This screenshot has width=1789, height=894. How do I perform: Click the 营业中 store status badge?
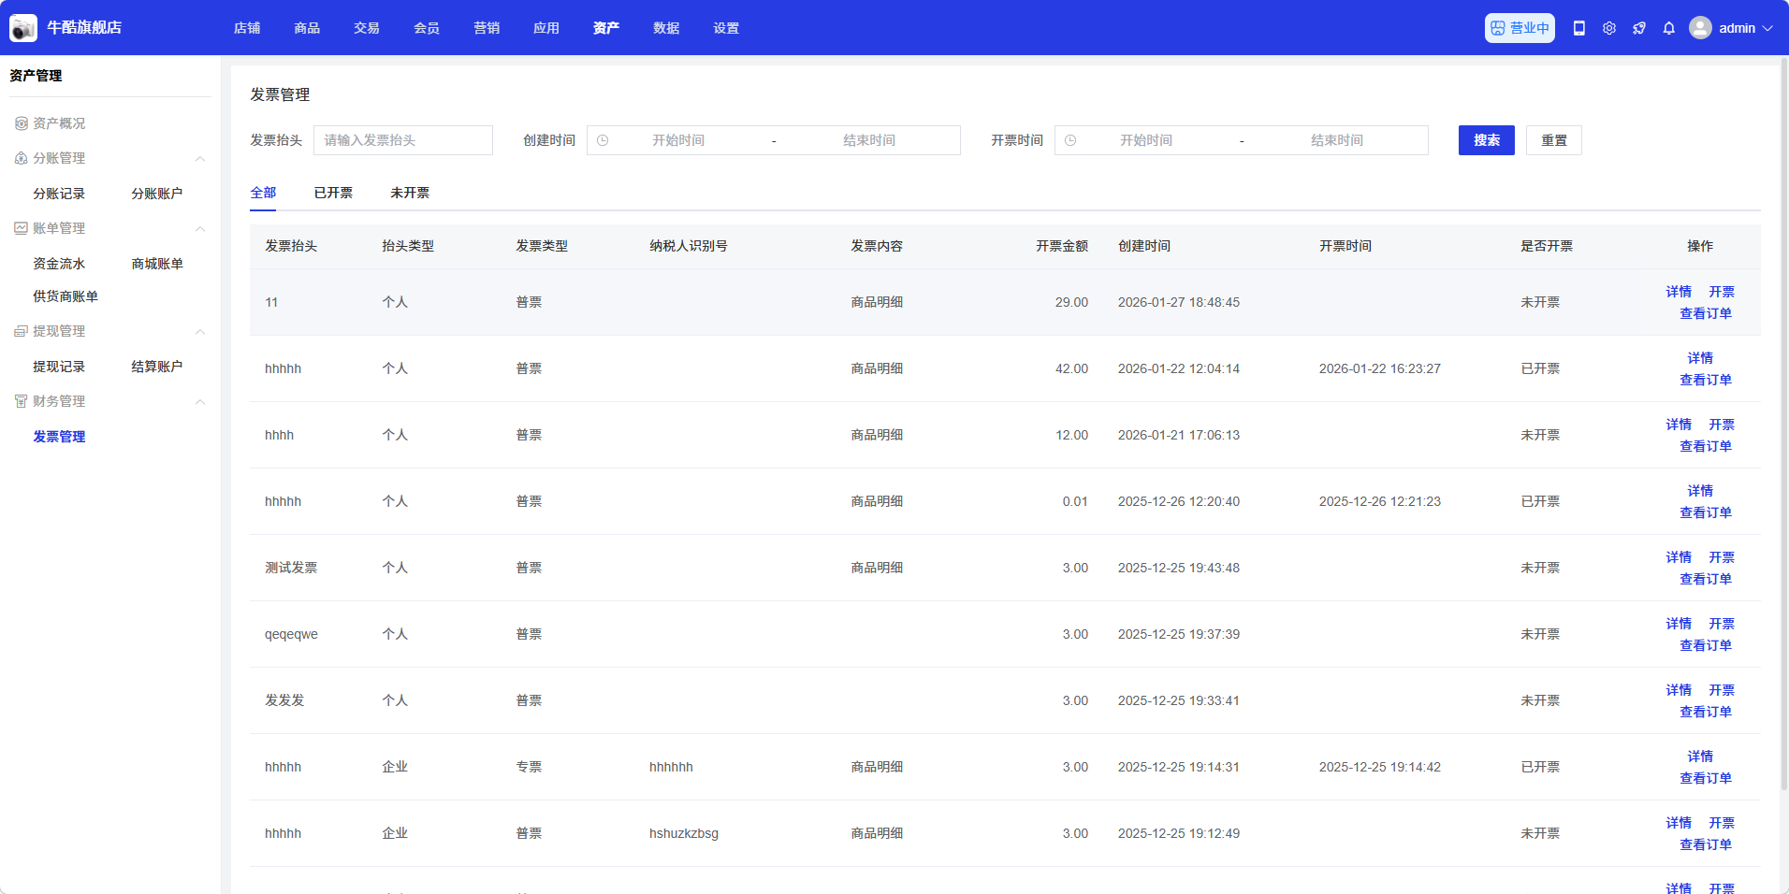pyautogui.click(x=1519, y=28)
